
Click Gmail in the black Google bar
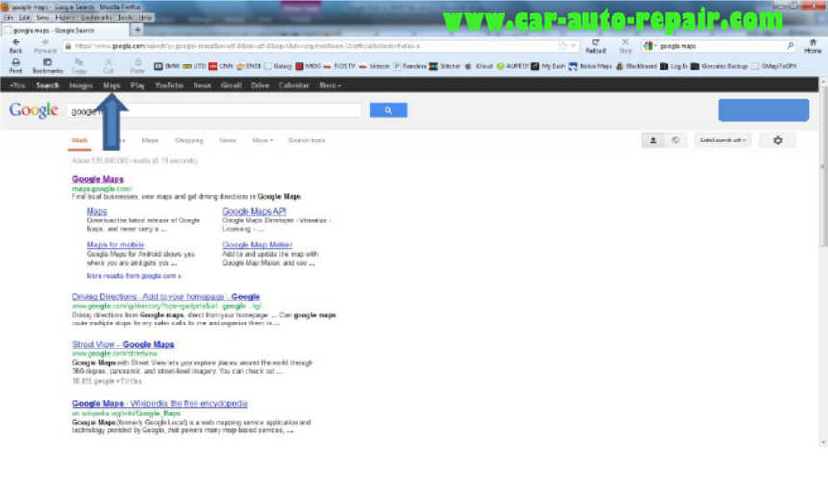[231, 85]
